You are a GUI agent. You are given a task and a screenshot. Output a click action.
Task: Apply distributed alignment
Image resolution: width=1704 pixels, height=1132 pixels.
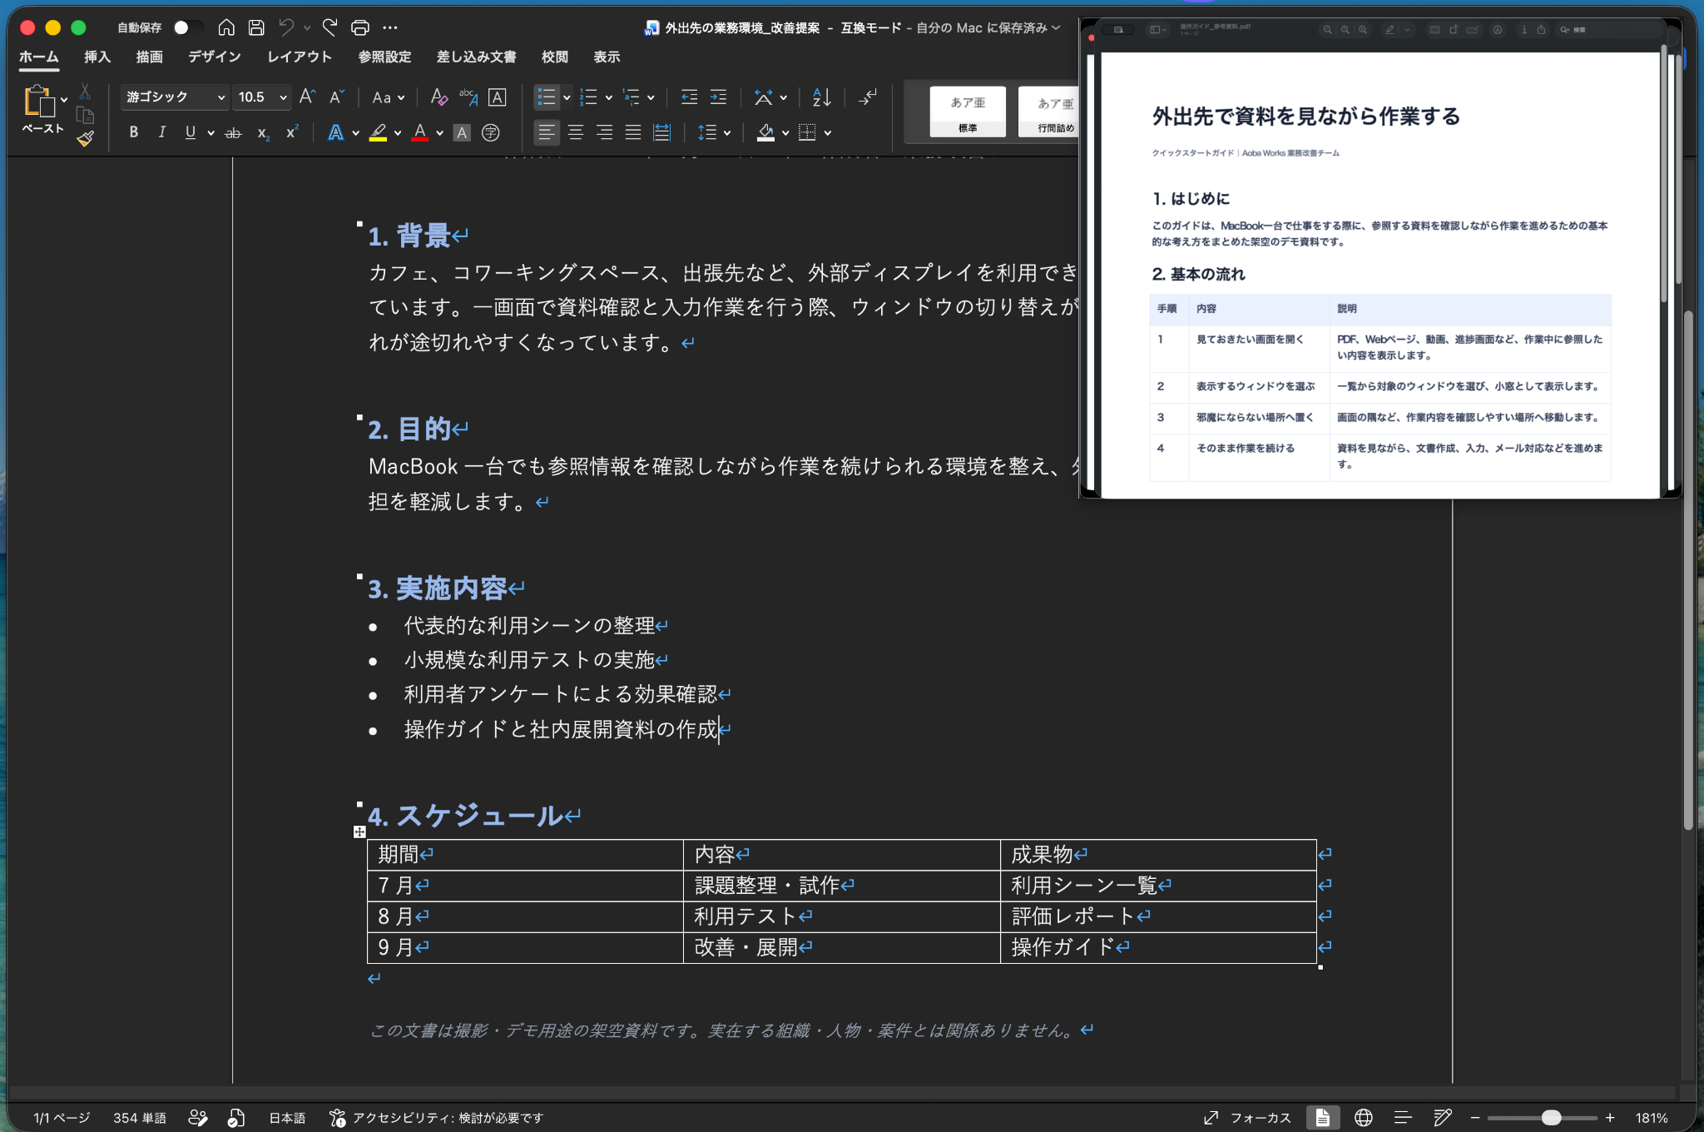[x=661, y=132]
